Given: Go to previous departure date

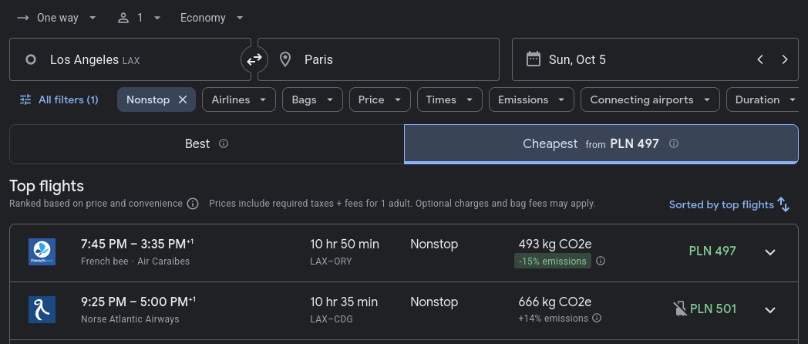Looking at the screenshot, I should pyautogui.click(x=760, y=59).
